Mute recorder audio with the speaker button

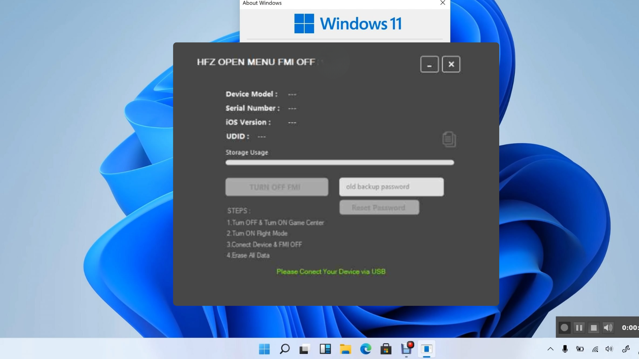click(x=608, y=327)
